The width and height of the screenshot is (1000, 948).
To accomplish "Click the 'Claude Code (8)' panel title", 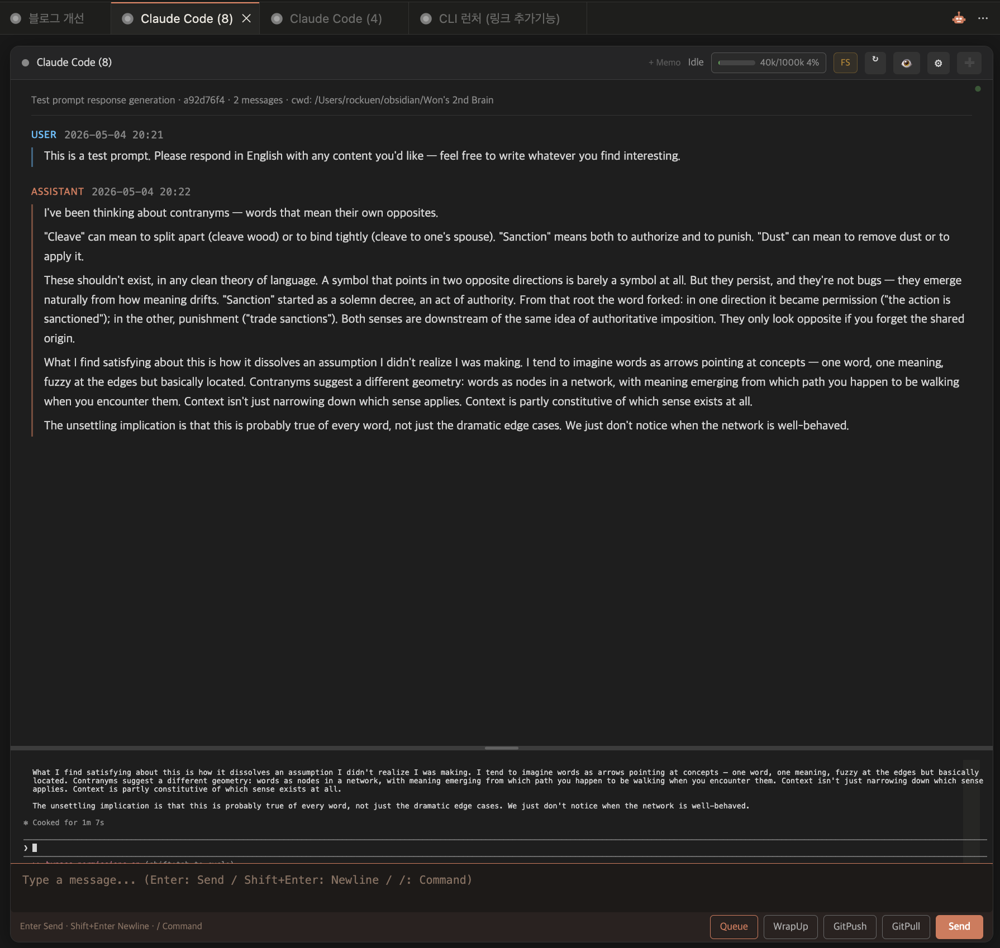I will 74,63.
